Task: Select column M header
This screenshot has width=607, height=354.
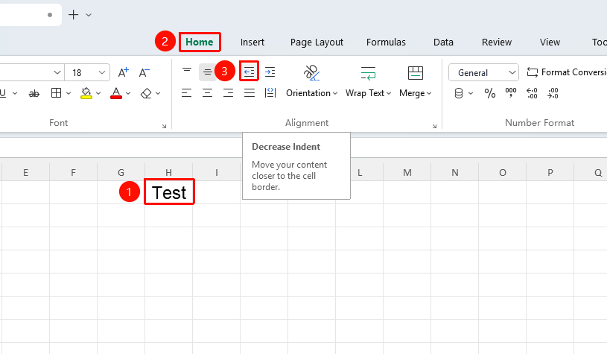Action: coord(407,172)
